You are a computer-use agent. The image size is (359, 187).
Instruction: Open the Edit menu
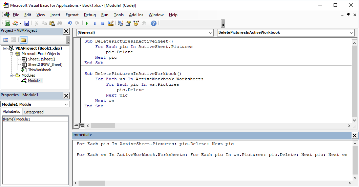pyautogui.click(x=28, y=15)
